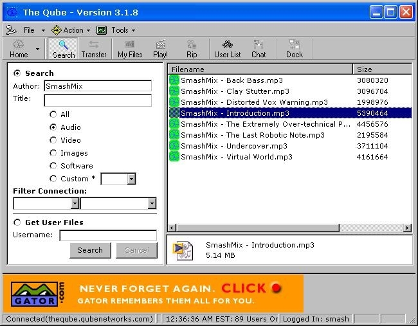Select the Audio file type option

[53, 127]
